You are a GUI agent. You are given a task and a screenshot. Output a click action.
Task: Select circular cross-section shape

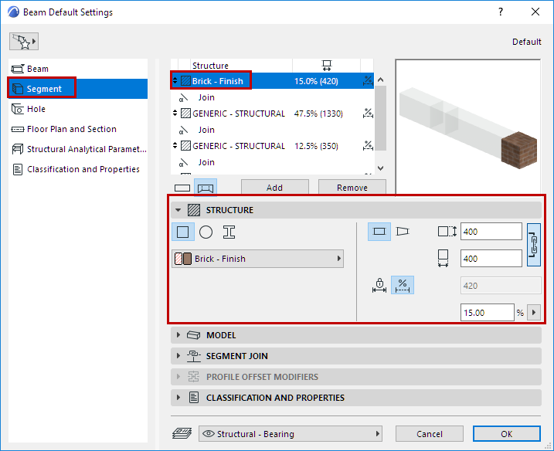coord(206,232)
